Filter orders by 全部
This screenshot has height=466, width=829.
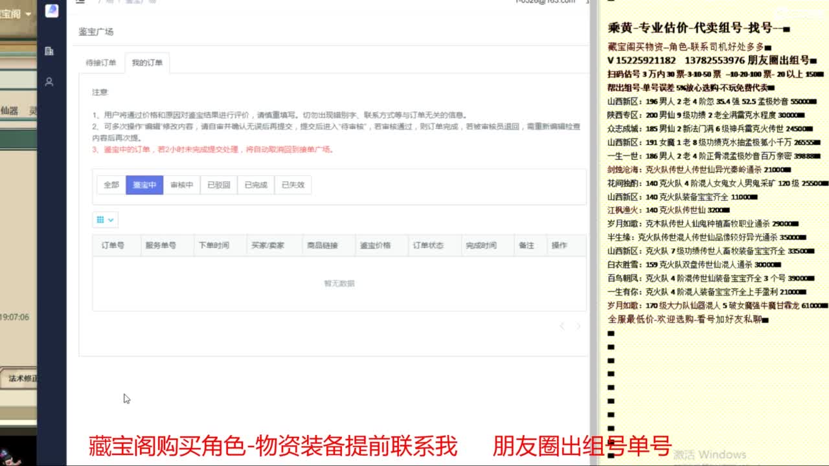(111, 185)
